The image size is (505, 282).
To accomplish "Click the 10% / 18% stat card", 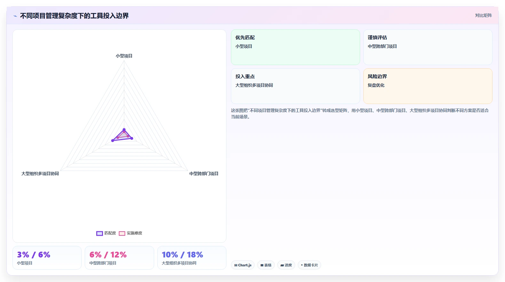I will [x=192, y=258].
